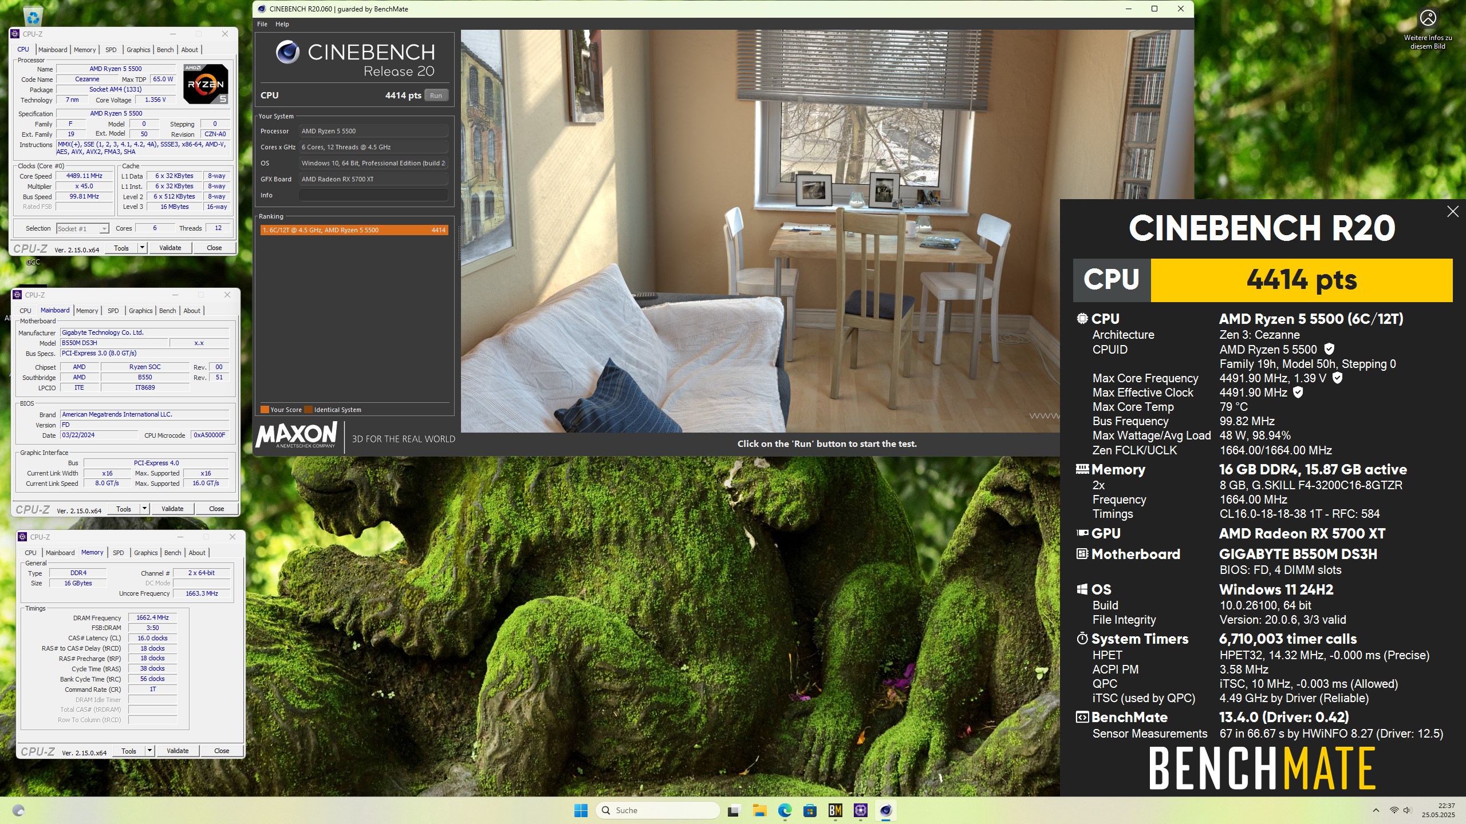Open the volume speaker tray icon

(1407, 810)
